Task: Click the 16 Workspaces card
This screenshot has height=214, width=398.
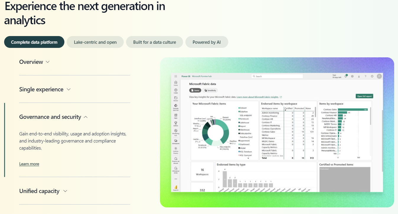Action: pos(202,171)
